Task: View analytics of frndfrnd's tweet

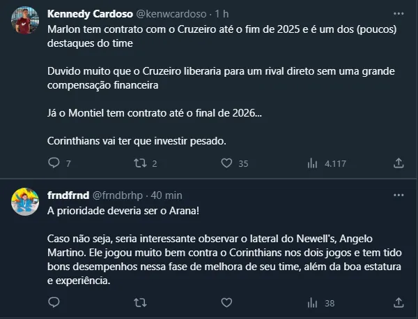Action: point(312,303)
